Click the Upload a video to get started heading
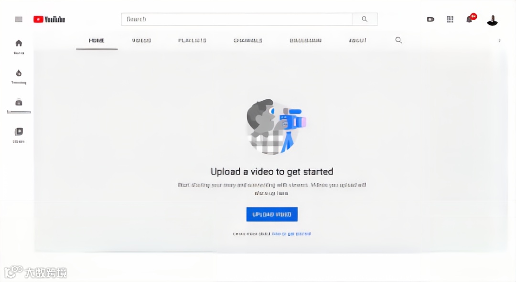This screenshot has height=282, width=516. tap(272, 172)
